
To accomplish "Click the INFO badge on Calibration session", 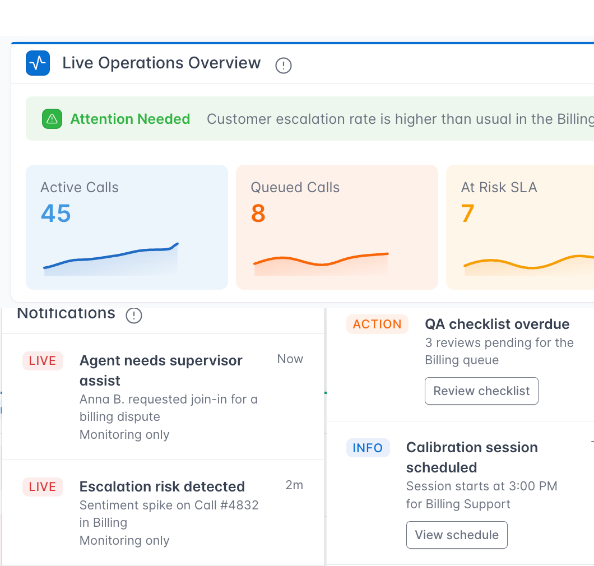I will 368,448.
